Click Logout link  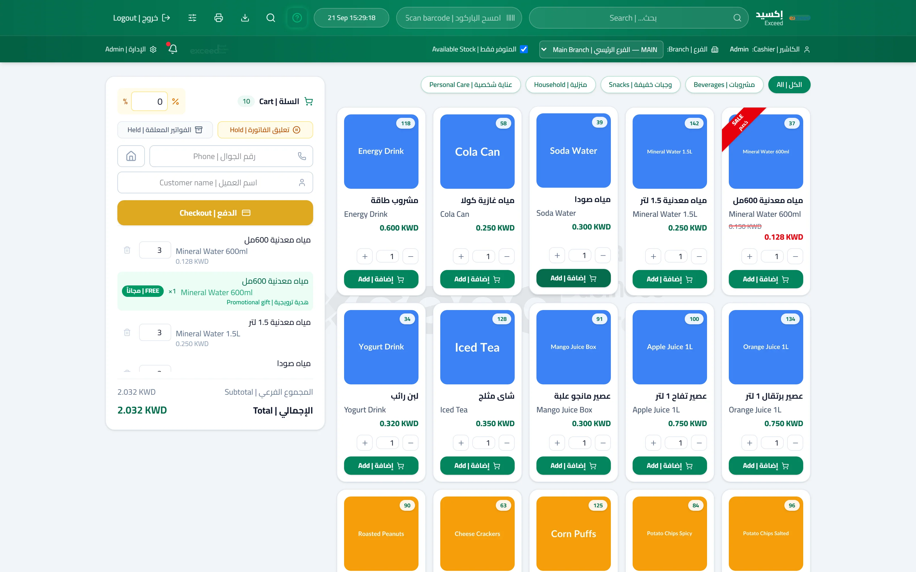tap(142, 18)
